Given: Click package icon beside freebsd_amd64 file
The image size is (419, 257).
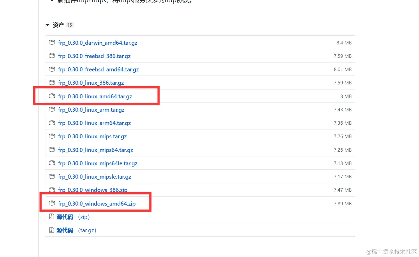Looking at the screenshot, I should click(52, 69).
